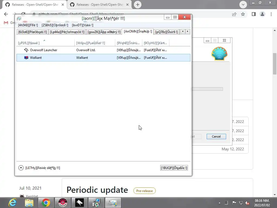Click the status cell of Overwolf Launcher
This screenshot has height=208, width=277.
click(x=128, y=50)
